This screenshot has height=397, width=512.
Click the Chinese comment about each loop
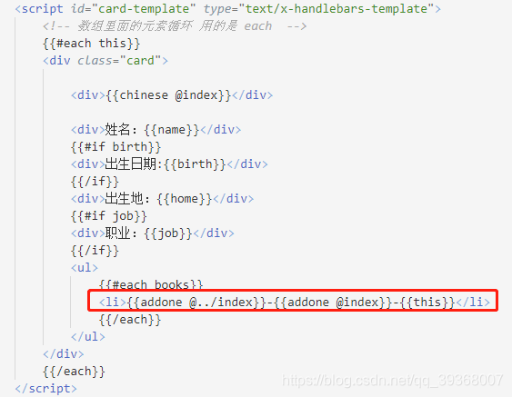(x=175, y=26)
